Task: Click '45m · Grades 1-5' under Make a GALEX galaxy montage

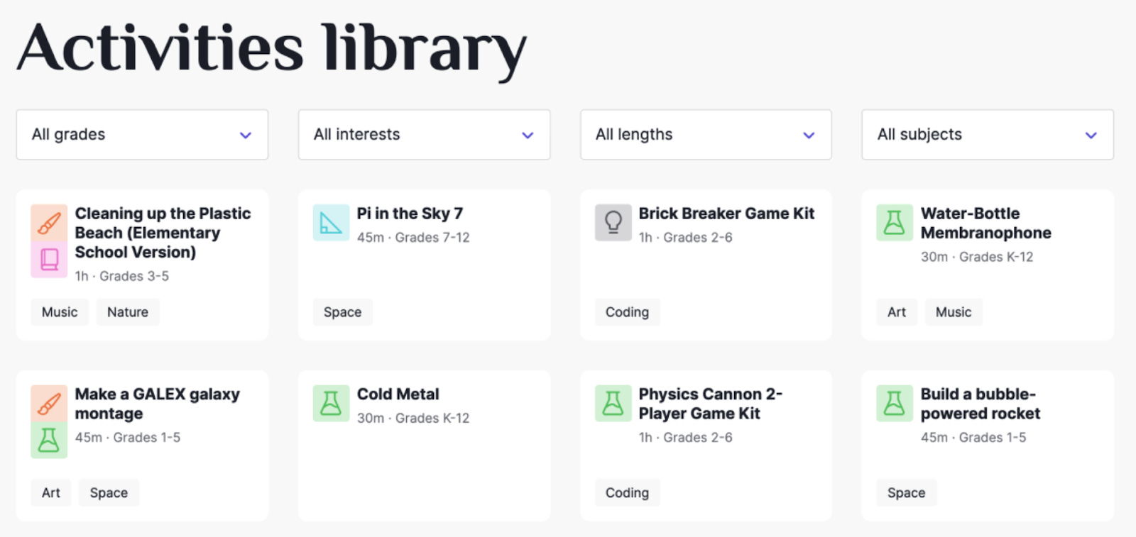Action: click(x=128, y=438)
